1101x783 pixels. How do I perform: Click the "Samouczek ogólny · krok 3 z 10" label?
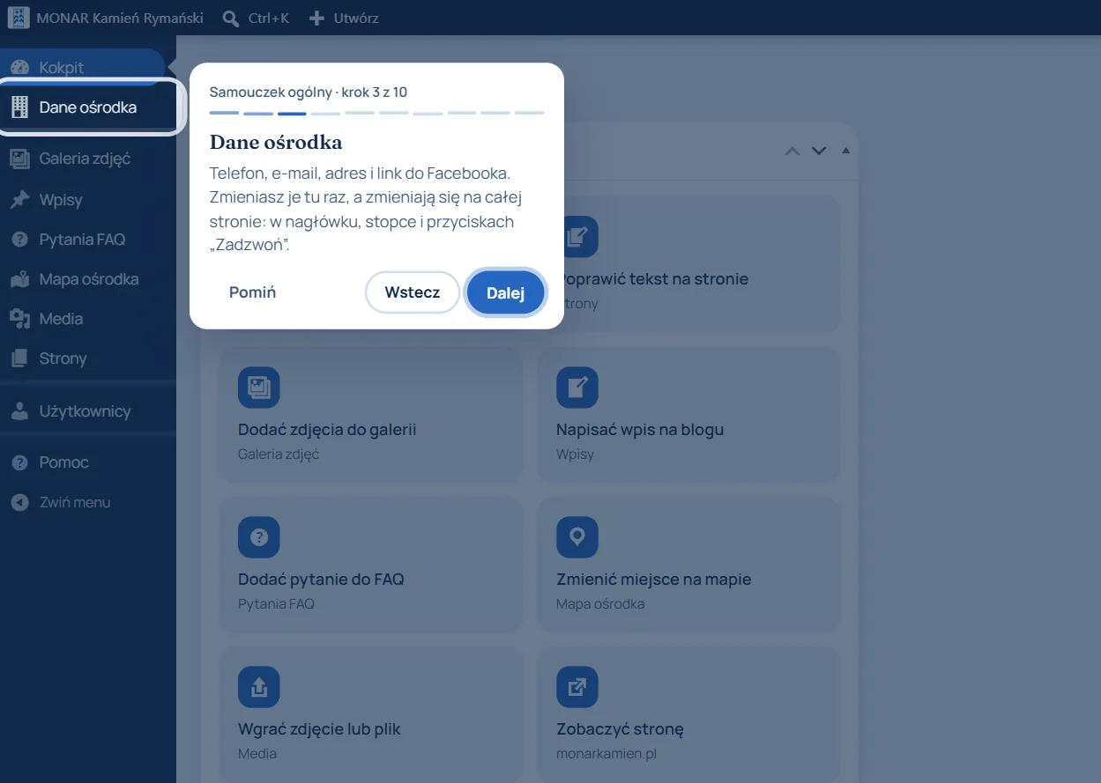point(309,92)
